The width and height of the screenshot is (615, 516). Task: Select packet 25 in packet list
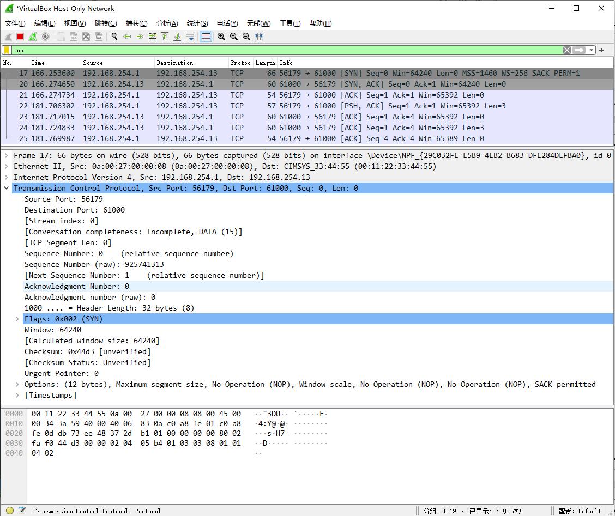click(307, 139)
